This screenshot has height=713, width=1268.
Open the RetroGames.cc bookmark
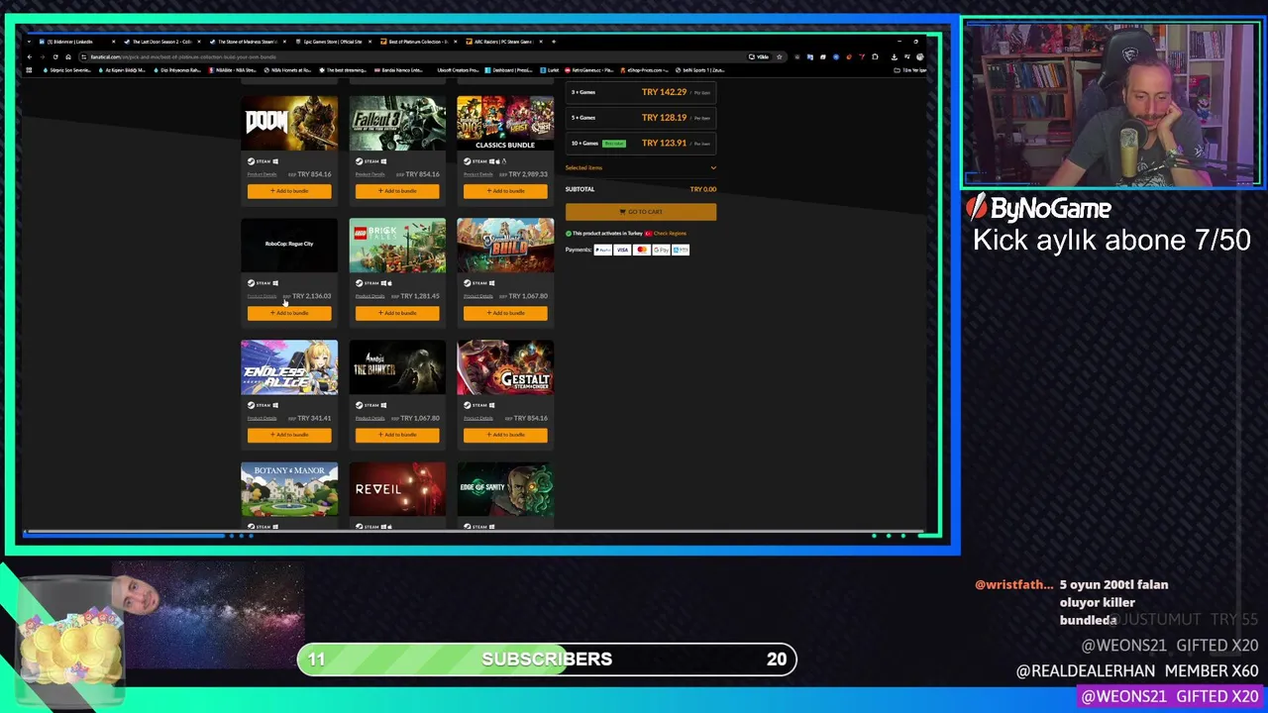pos(590,70)
